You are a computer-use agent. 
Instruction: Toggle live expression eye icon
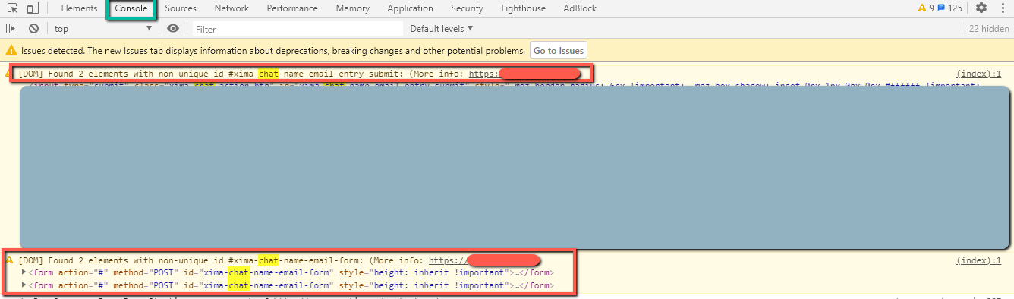[173, 28]
